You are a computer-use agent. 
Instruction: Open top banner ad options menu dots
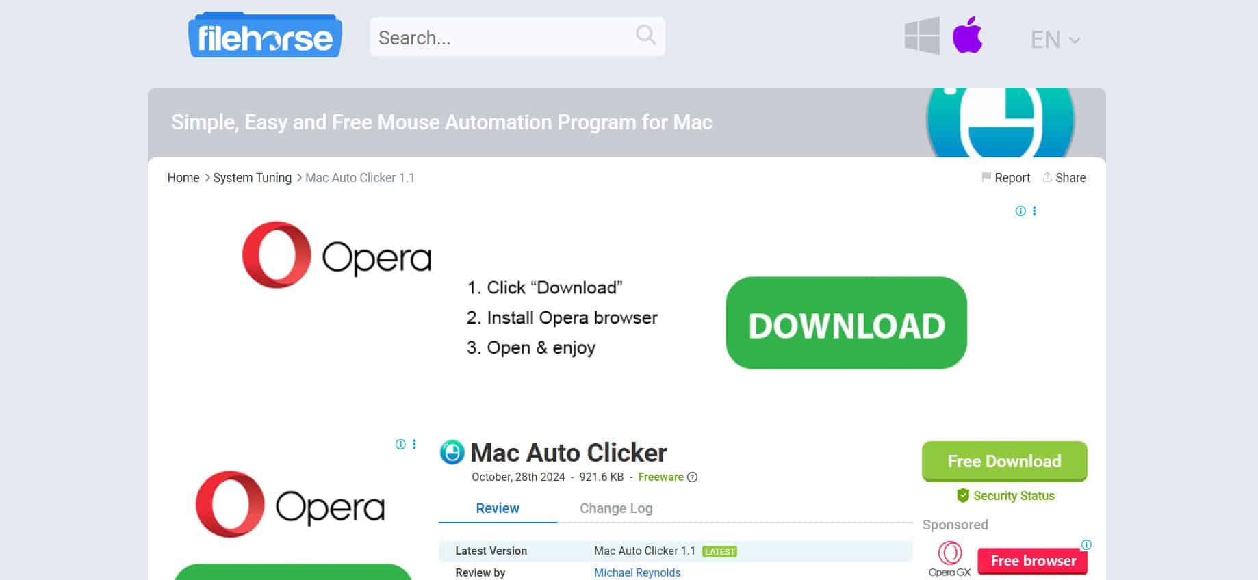click(x=1034, y=211)
